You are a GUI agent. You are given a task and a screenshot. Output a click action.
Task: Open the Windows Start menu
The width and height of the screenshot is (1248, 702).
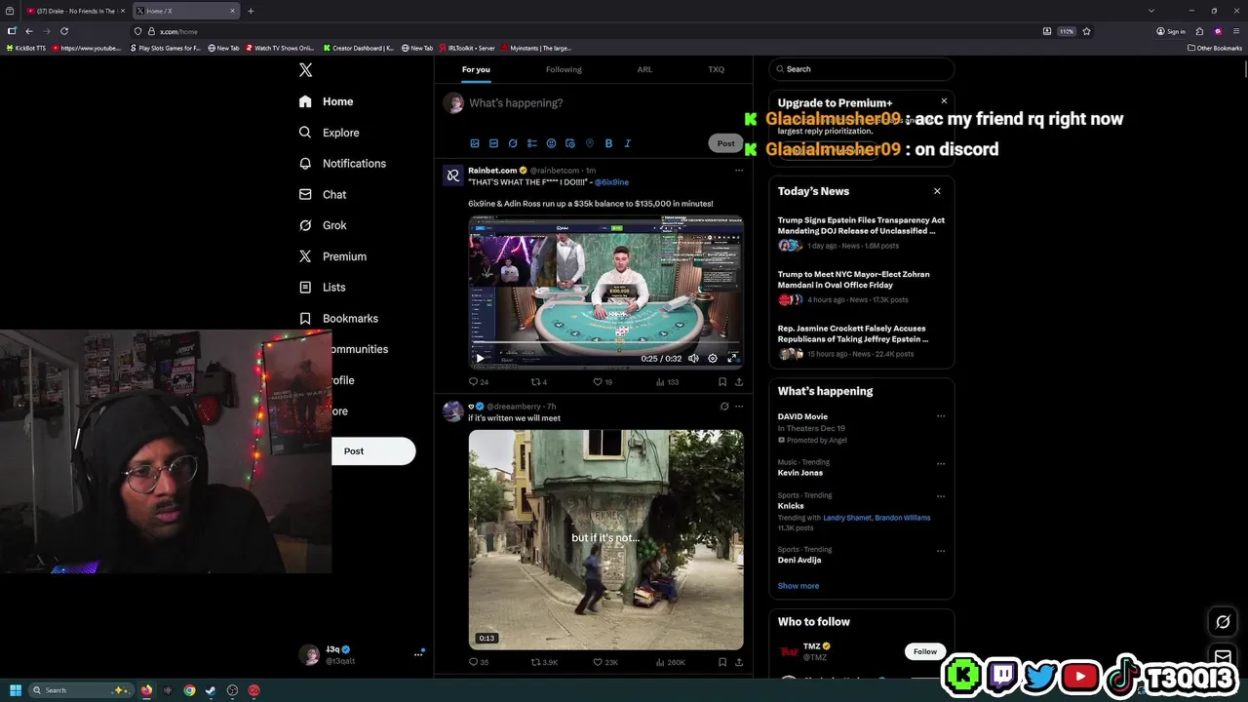coord(15,690)
